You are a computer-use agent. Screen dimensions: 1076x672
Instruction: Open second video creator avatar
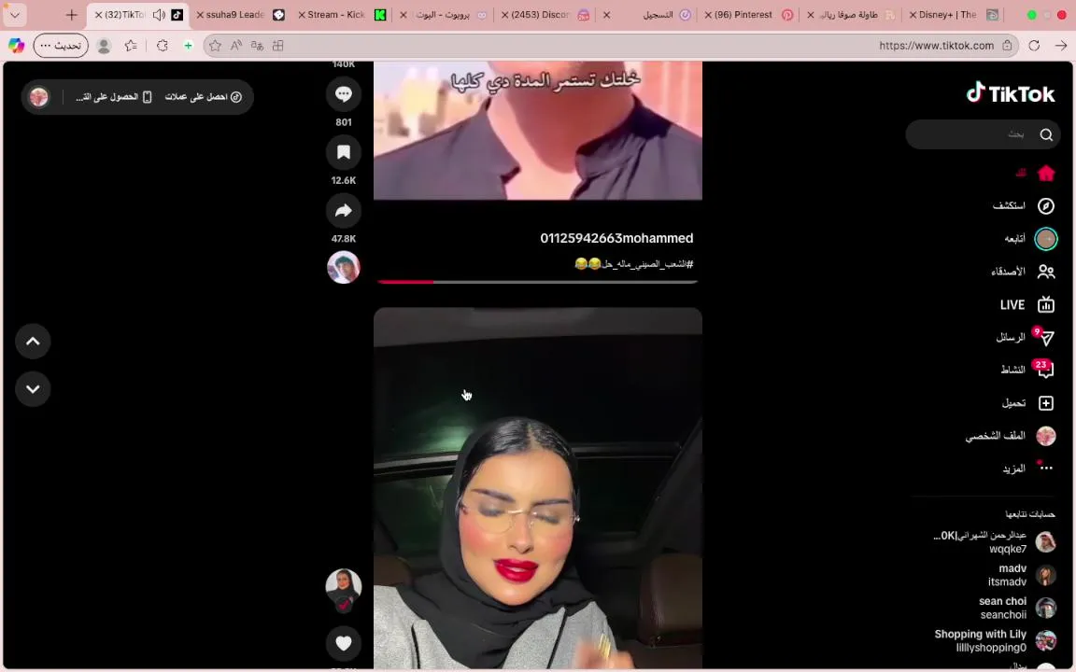(344, 586)
